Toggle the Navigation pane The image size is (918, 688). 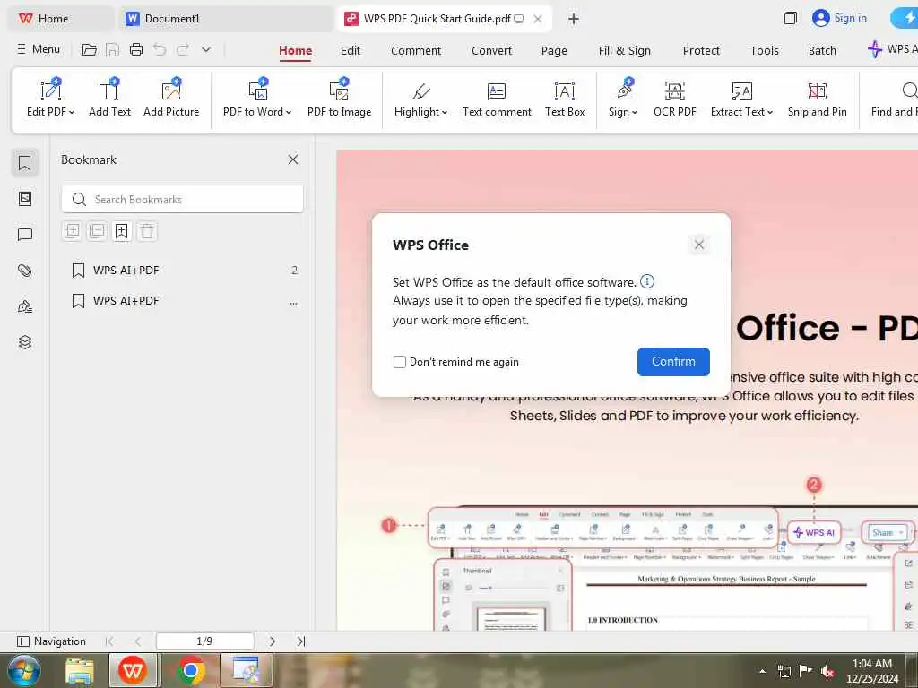pyautogui.click(x=51, y=641)
